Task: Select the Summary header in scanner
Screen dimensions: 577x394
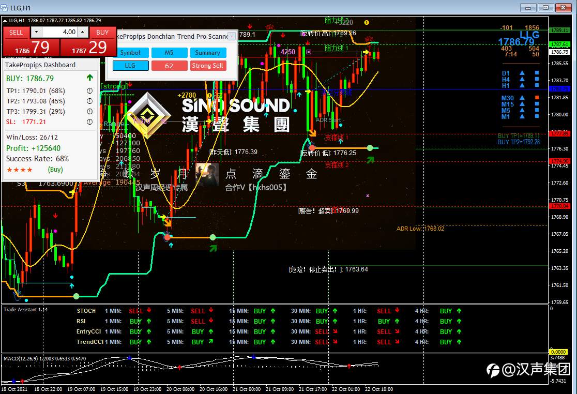Action: (208, 53)
